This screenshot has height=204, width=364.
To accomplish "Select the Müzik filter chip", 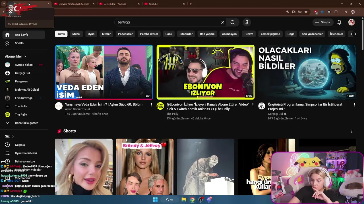I will (x=76, y=34).
